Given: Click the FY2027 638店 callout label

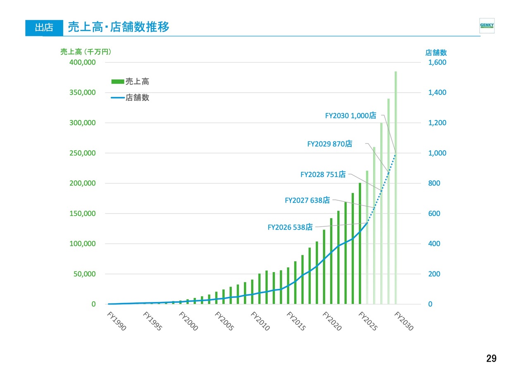Looking at the screenshot, I should [307, 200].
